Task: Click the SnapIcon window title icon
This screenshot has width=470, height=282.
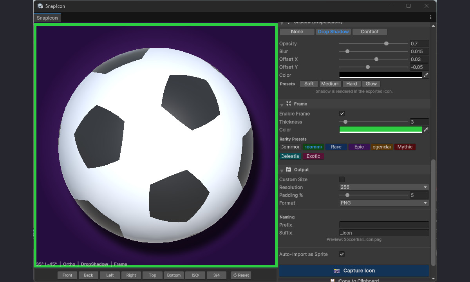Action: tap(40, 6)
